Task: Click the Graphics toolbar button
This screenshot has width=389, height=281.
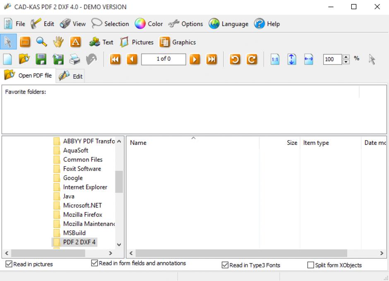Action: click(178, 42)
